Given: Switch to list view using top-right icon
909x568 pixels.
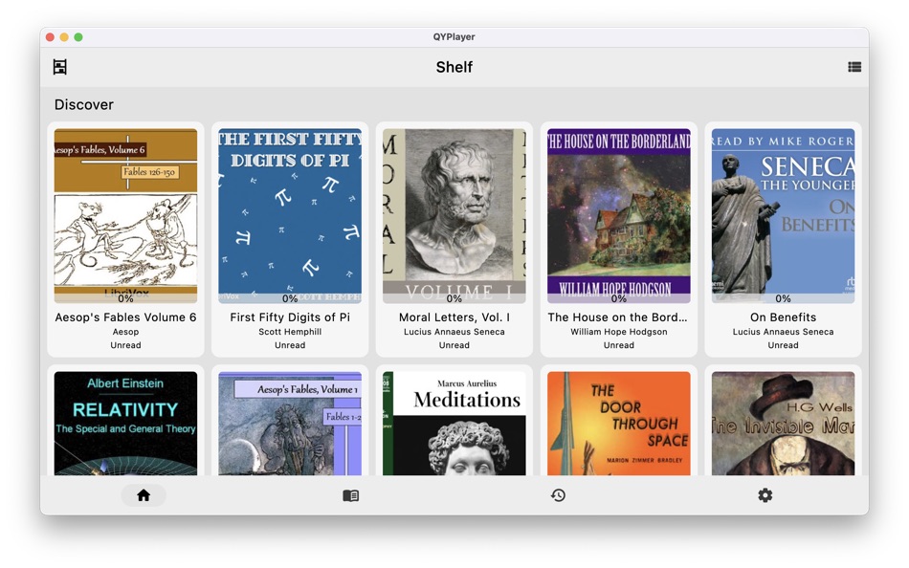Looking at the screenshot, I should tap(854, 67).
